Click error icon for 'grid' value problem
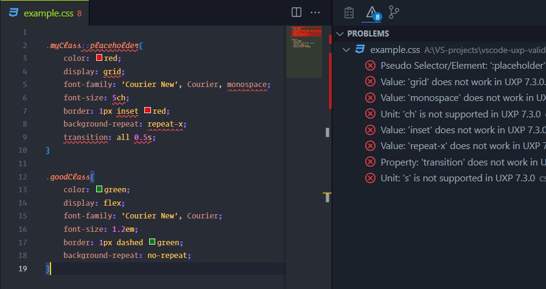This screenshot has width=546, height=289. coord(370,82)
